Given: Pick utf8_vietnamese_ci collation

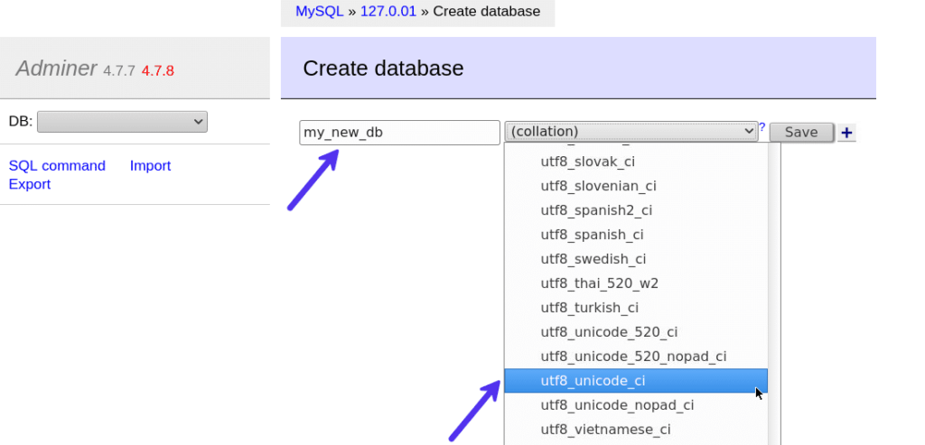Looking at the screenshot, I should (605, 430).
